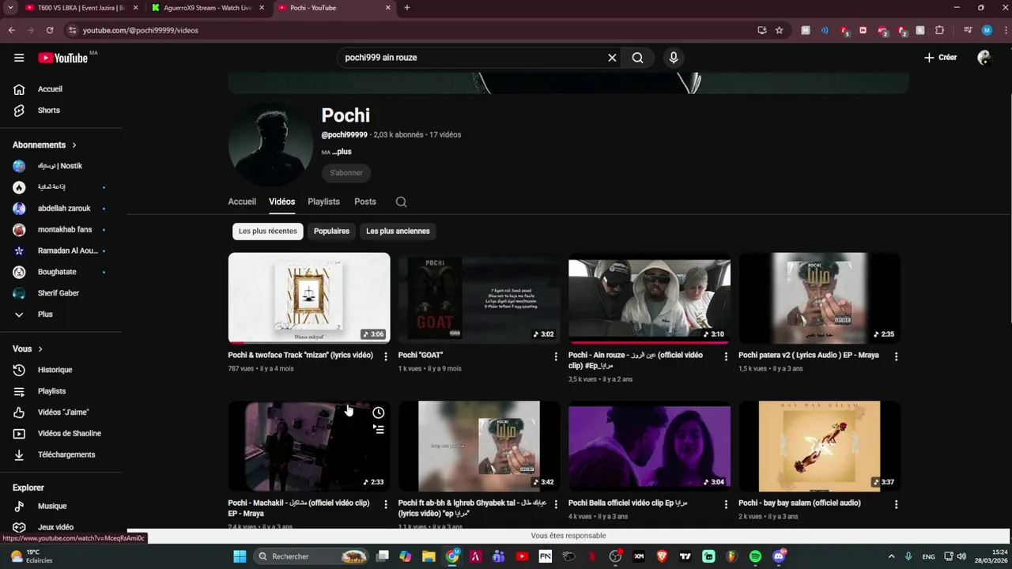This screenshot has height=569, width=1012.
Task: Clear the search box text
Action: click(x=612, y=58)
